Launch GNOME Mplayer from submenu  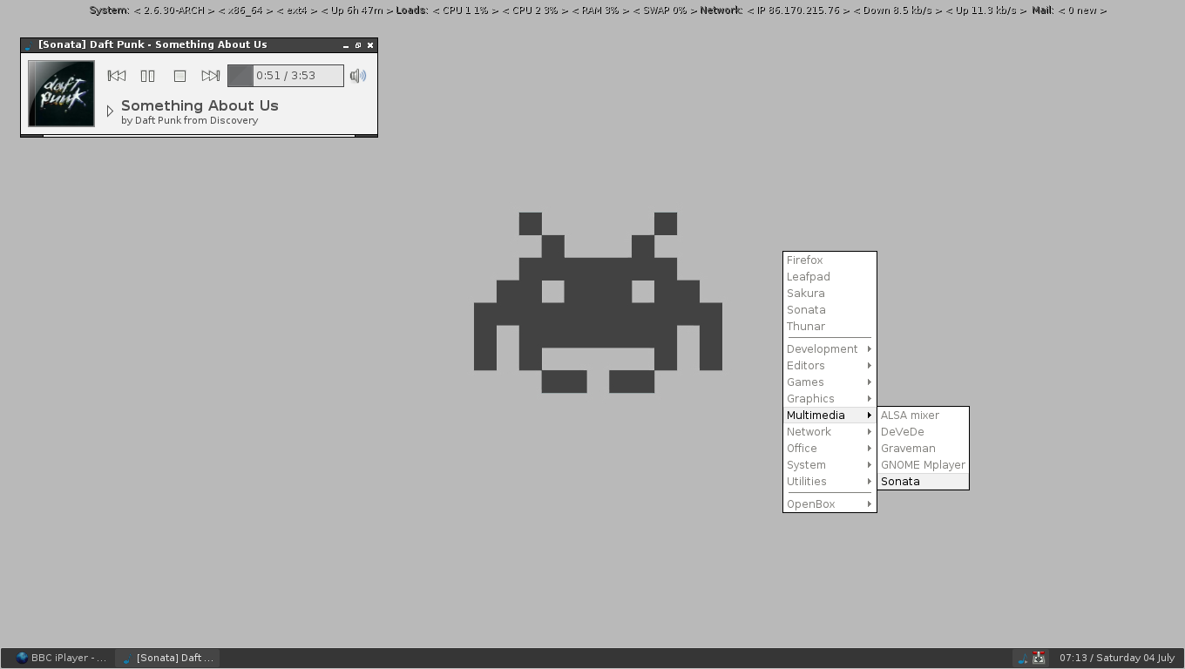(923, 465)
